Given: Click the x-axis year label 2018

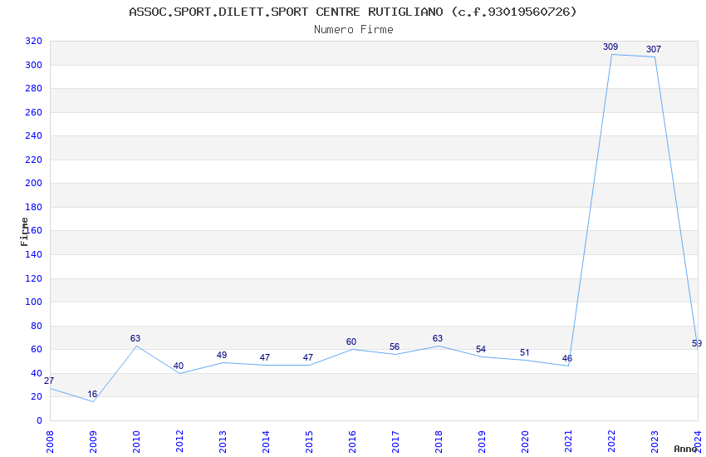Looking at the screenshot, I should [439, 441].
